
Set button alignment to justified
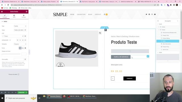[x=25, y=40]
